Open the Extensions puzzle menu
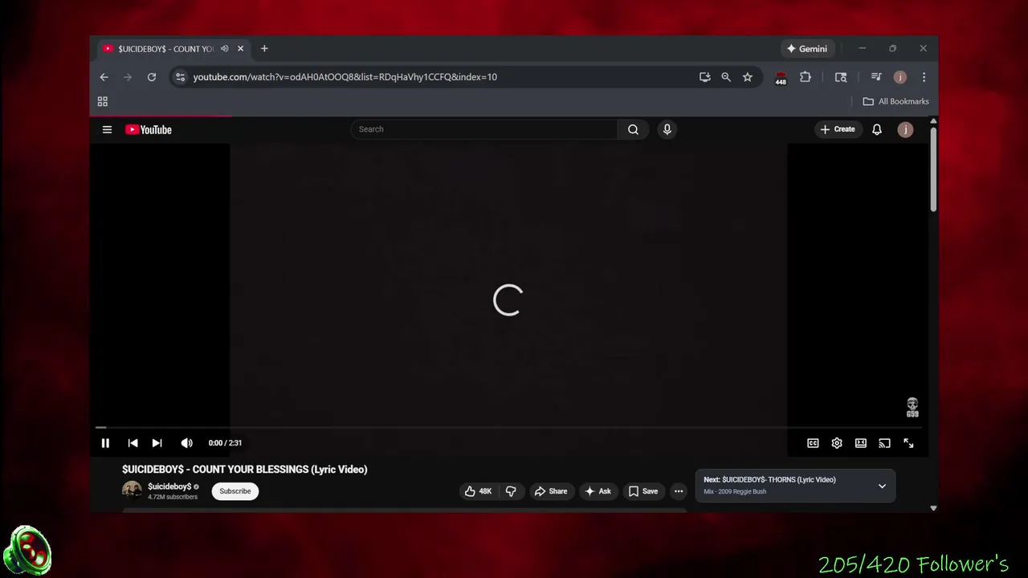Image resolution: width=1028 pixels, height=578 pixels. coord(806,77)
